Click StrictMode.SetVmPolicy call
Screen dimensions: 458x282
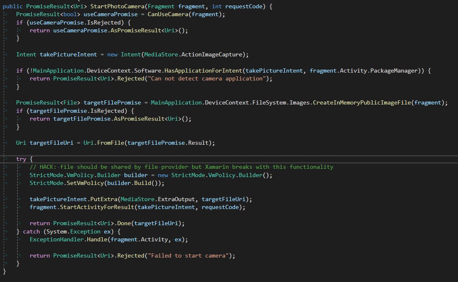tap(67, 183)
